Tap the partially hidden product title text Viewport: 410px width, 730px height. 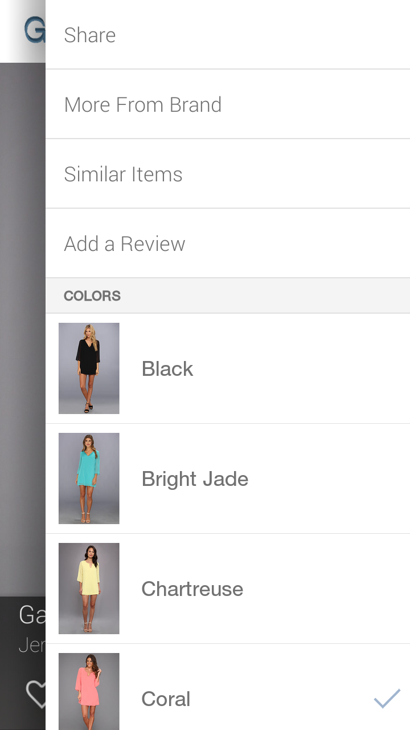tap(32, 615)
